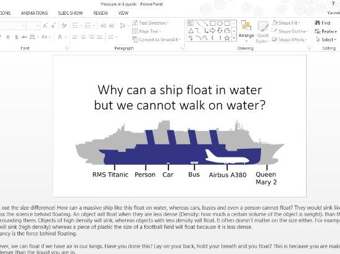Open the font name combo box

[12, 26]
